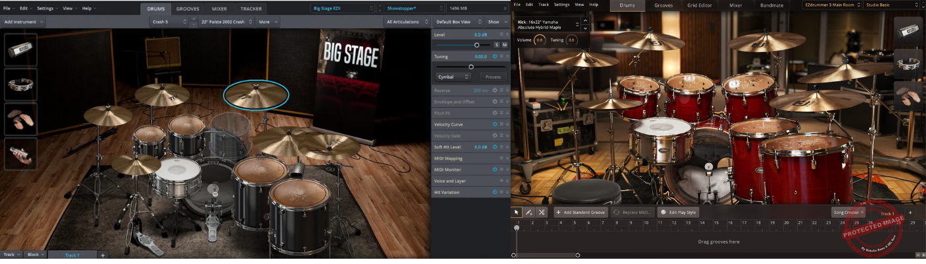The image size is (926, 264).
Task: Switch to the MIXER tab in Superior Drummer
Action: pyautogui.click(x=220, y=9)
